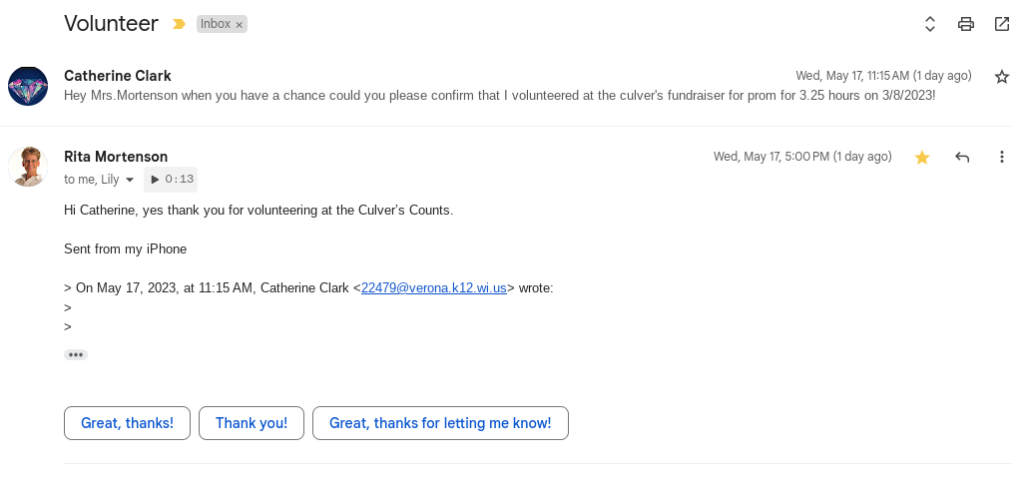The width and height of the screenshot is (1023, 488).
Task: Send smart reply "Thank you!"
Action: pos(252,423)
